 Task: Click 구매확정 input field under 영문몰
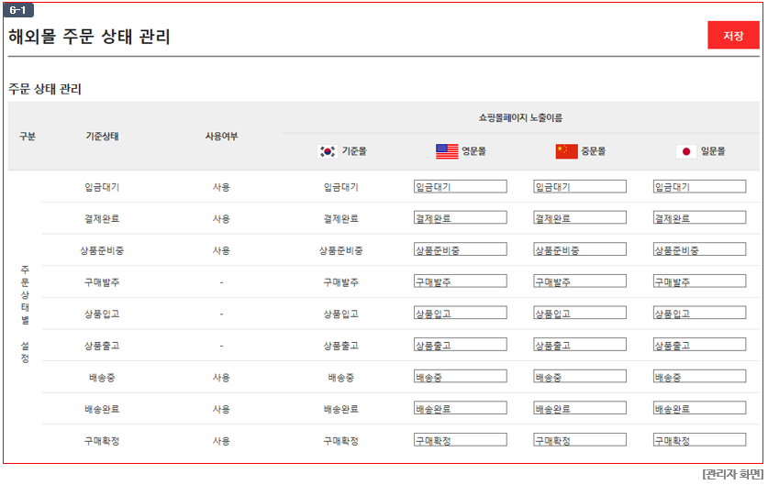(461, 440)
